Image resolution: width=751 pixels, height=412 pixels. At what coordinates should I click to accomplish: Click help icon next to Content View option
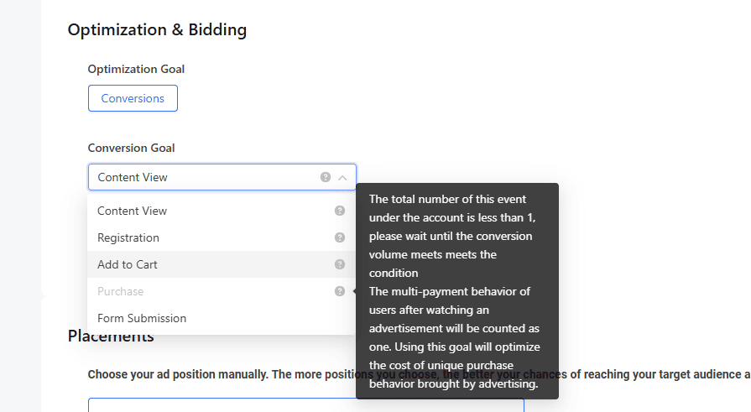pyautogui.click(x=340, y=211)
